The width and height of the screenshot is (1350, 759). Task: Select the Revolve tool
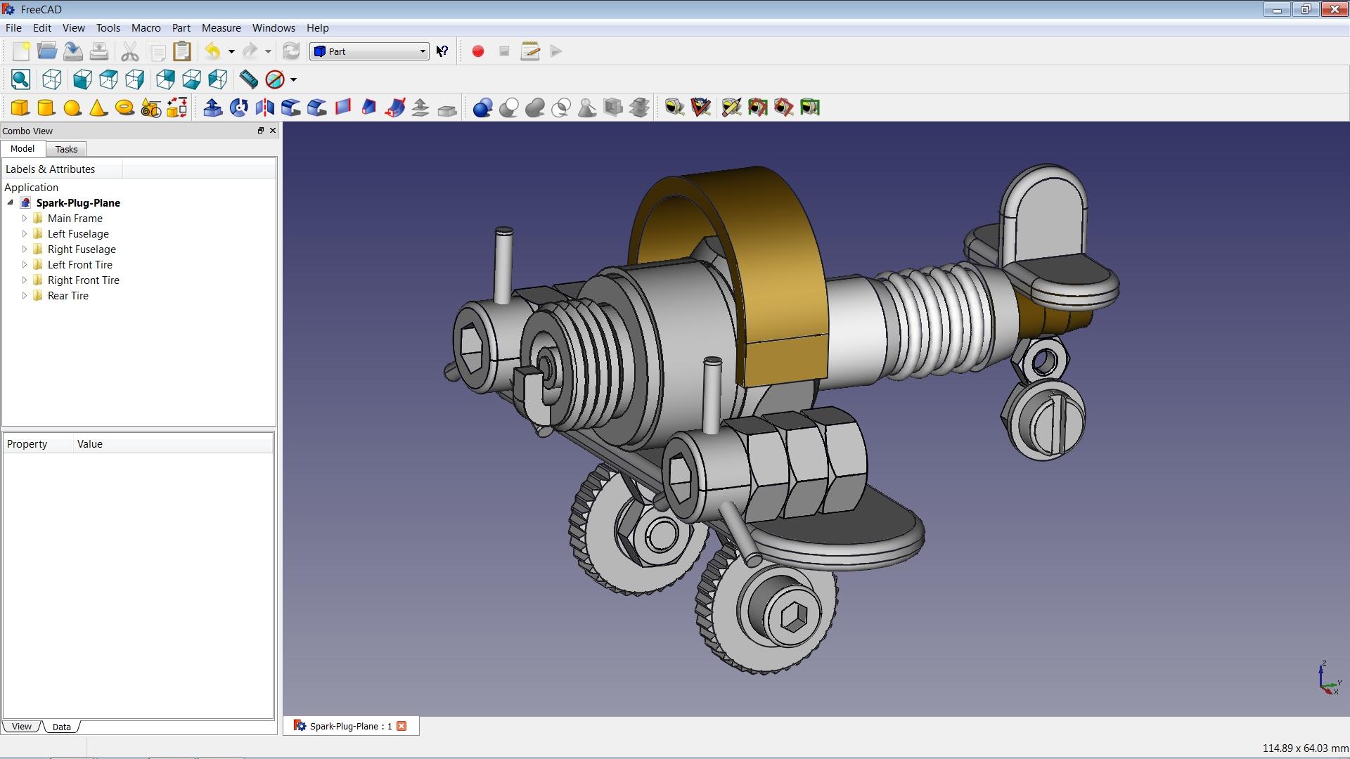[238, 108]
